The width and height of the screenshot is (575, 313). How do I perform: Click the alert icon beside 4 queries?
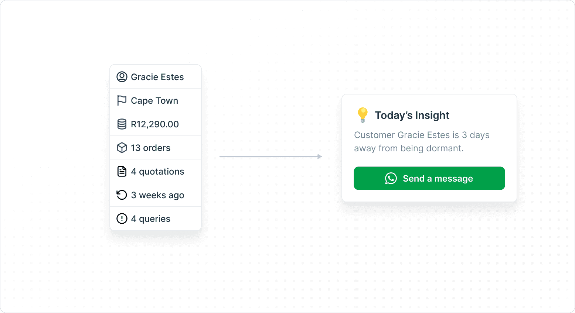click(122, 219)
